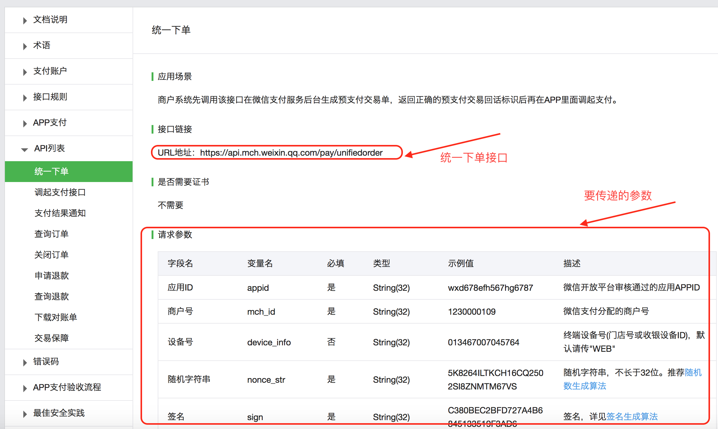Open the 关闭订单 API page

[52, 255]
